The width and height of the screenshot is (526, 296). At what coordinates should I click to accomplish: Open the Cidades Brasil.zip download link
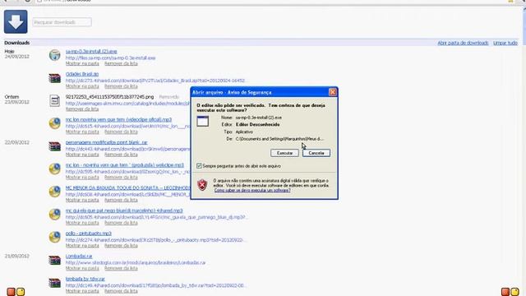pyautogui.click(x=82, y=74)
